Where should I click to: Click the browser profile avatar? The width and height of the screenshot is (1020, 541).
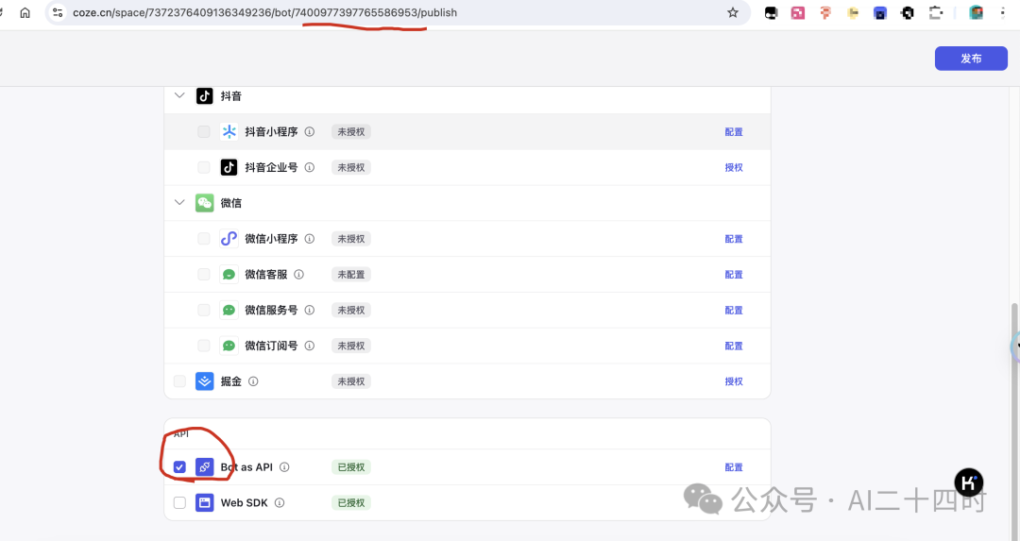[x=976, y=12]
